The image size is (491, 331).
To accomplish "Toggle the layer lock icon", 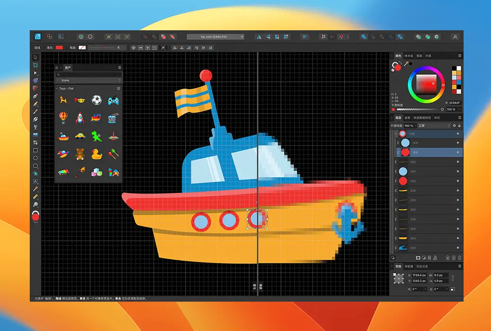I will (x=459, y=125).
